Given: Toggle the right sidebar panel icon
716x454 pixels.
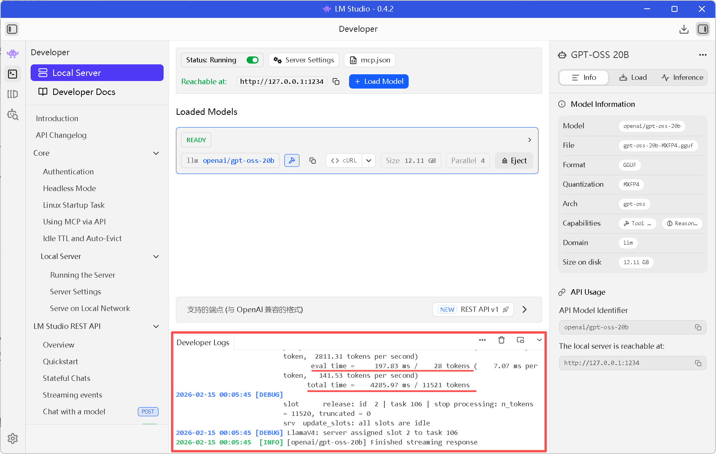Looking at the screenshot, I should click(x=703, y=29).
